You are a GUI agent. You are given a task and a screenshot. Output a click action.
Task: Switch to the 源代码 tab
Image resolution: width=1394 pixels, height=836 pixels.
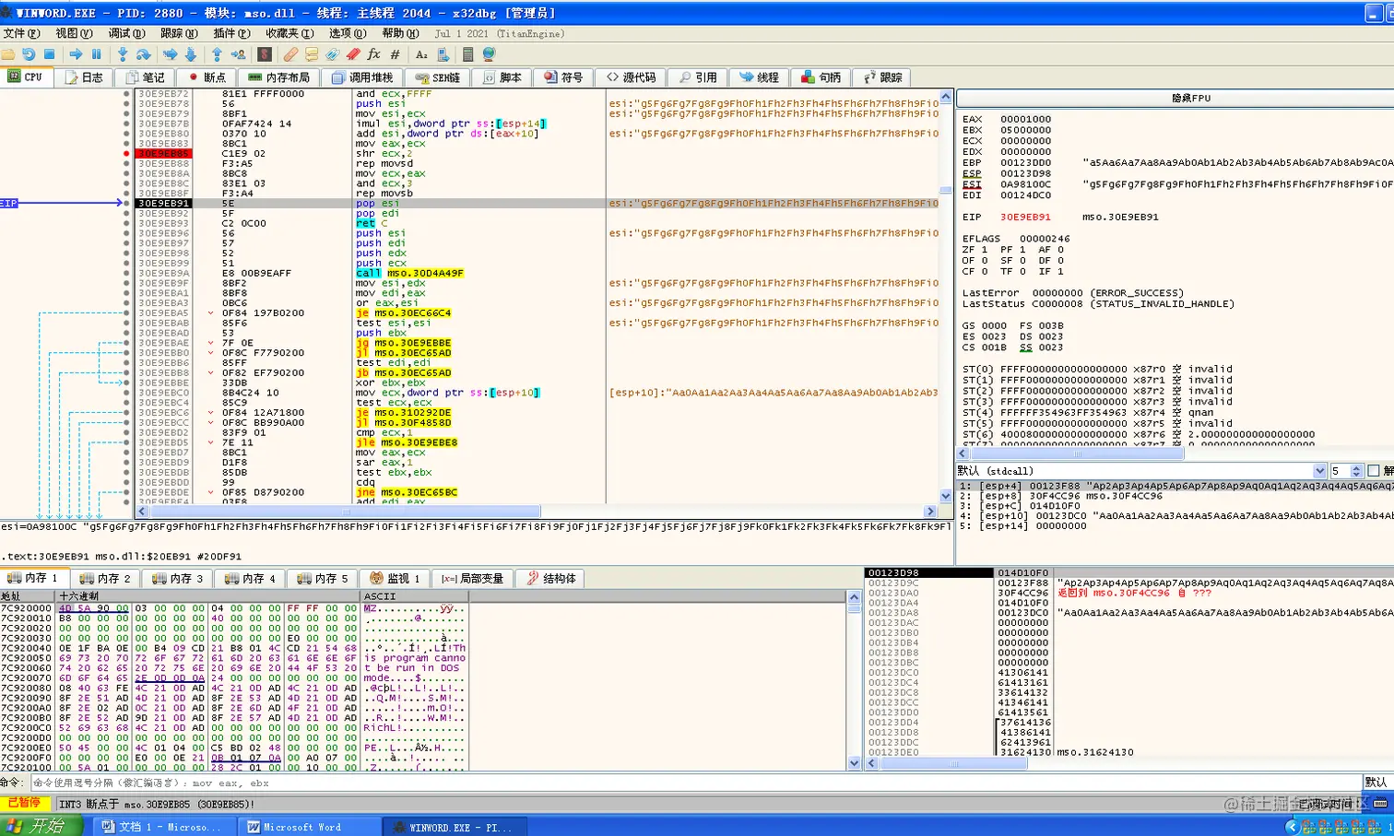tap(632, 77)
